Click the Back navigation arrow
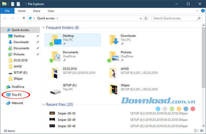 tap(5, 18)
